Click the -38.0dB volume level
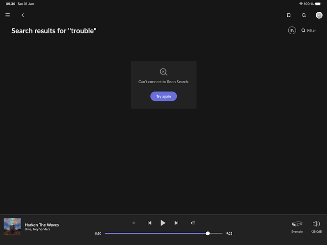Image resolution: width=327 pixels, height=245 pixels. [316, 231]
